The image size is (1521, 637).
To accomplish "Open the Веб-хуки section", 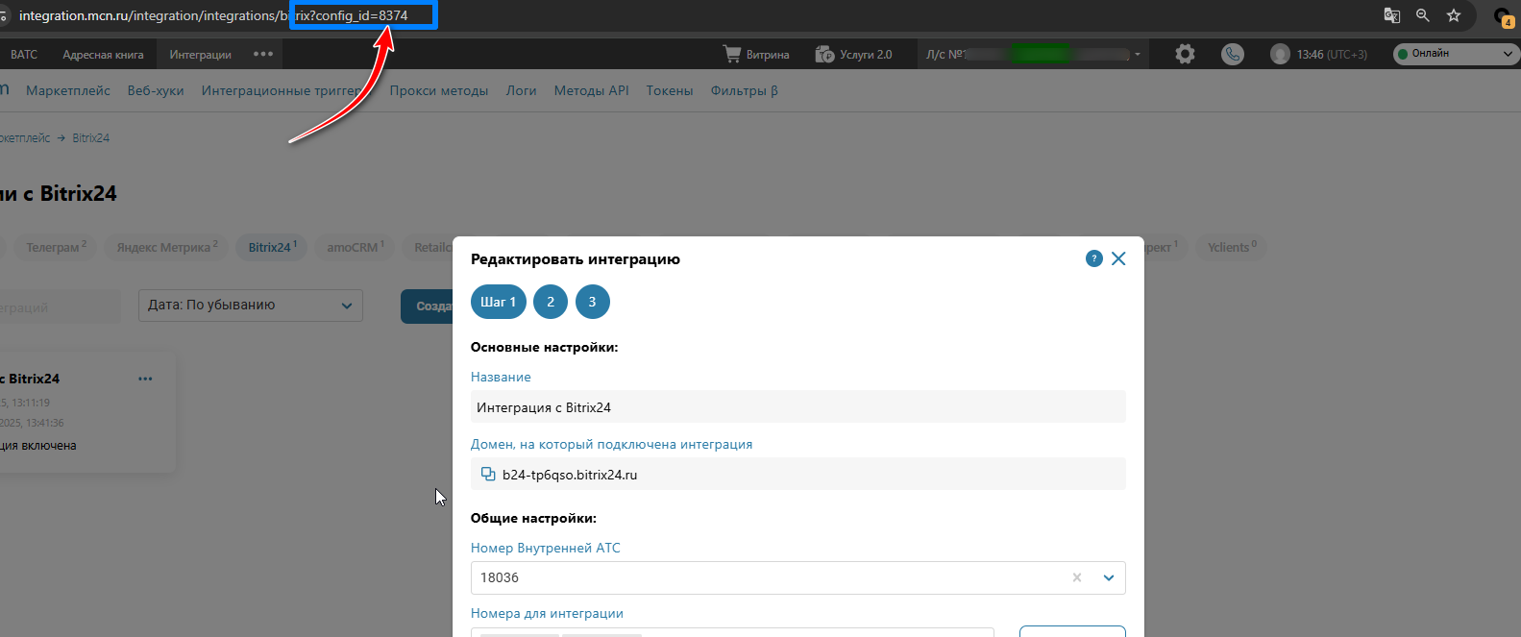I will (156, 90).
